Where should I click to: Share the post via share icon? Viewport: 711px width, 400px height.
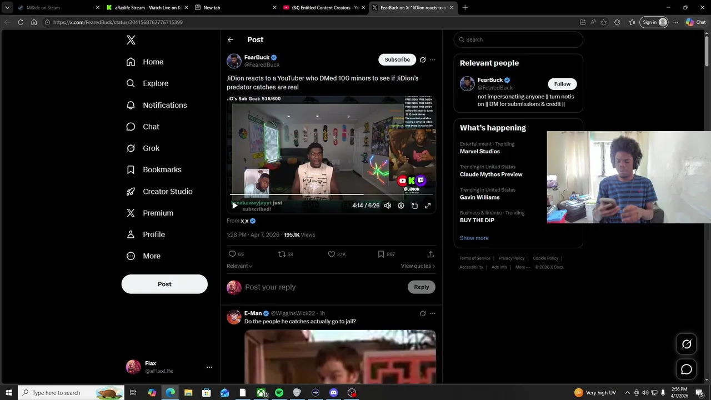pos(430,254)
